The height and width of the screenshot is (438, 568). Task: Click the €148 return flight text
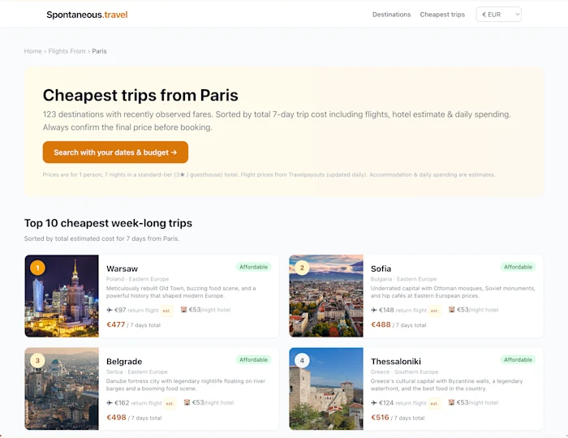402,310
